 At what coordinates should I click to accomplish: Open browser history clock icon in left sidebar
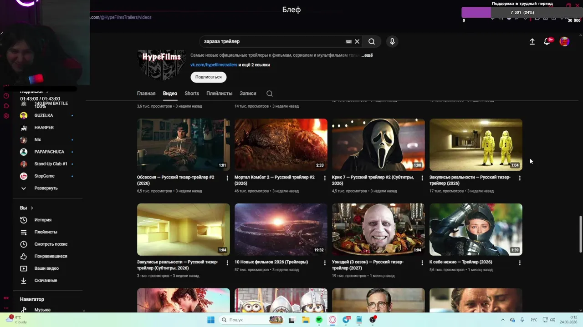tap(6, 96)
